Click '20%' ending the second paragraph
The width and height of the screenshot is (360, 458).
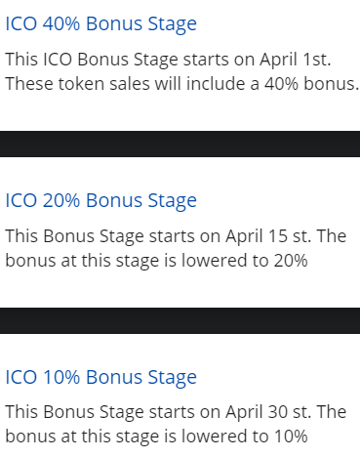point(291,261)
